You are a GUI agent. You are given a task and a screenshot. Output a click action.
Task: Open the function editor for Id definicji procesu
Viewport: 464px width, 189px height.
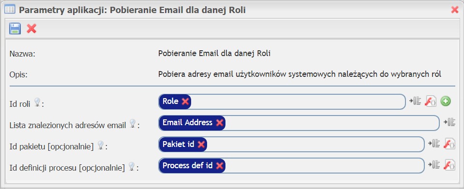(449, 165)
